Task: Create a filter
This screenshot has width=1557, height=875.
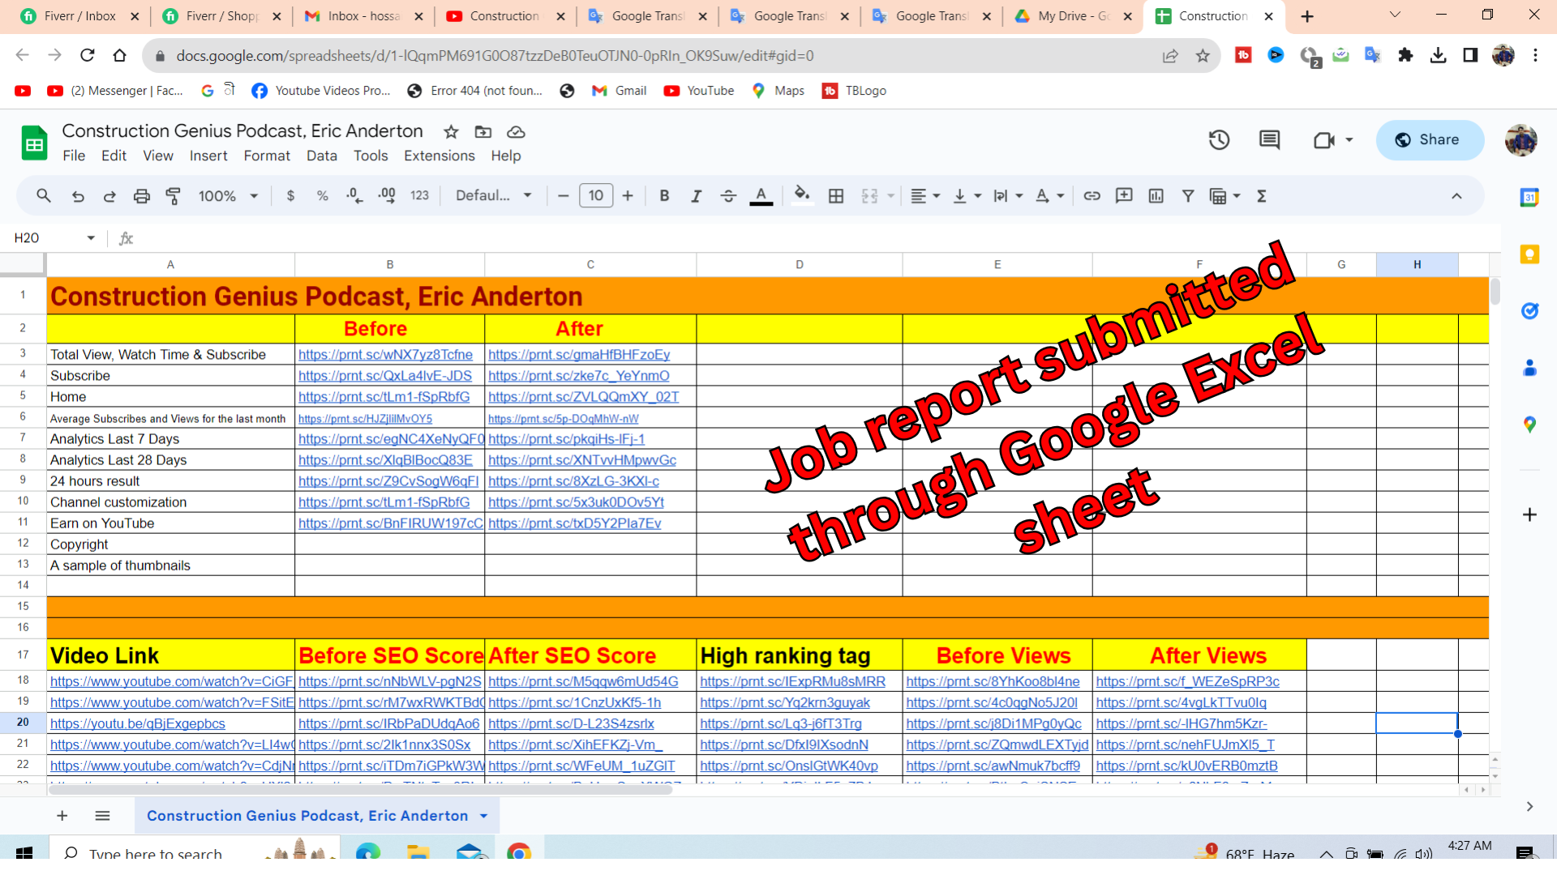Action: 1188,196
